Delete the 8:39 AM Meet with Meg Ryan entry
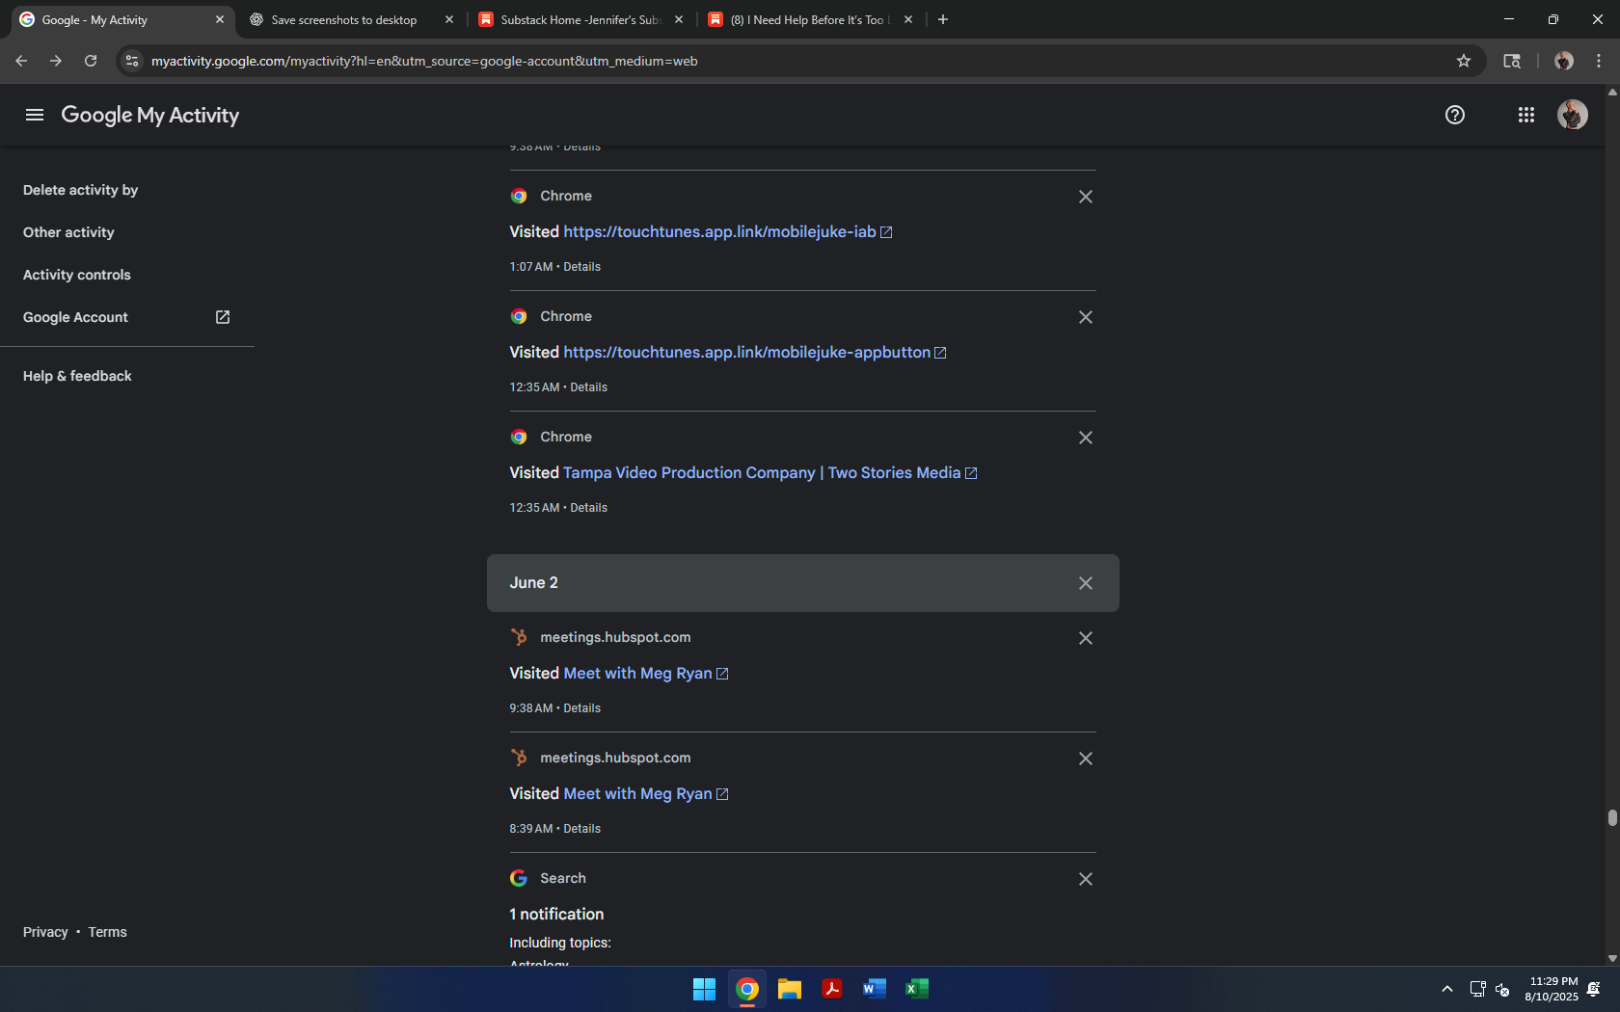This screenshot has height=1012, width=1620. 1086,759
